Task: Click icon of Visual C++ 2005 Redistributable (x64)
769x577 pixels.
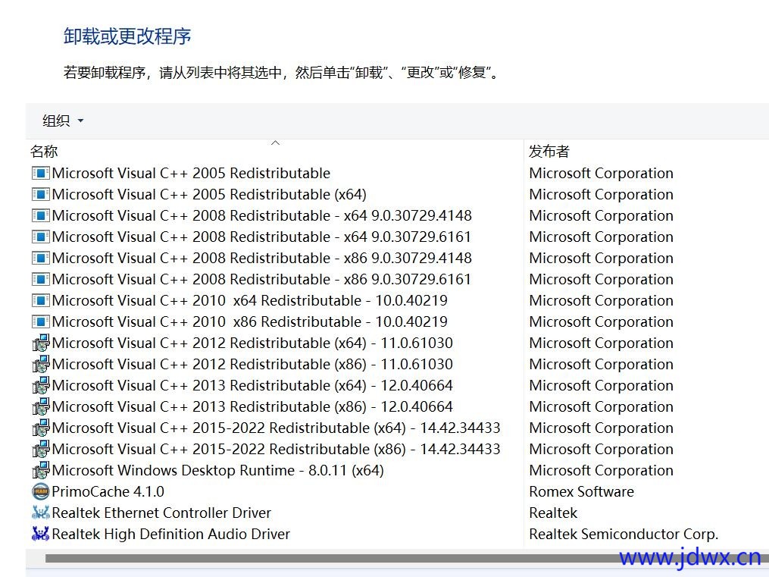Action: pos(41,194)
